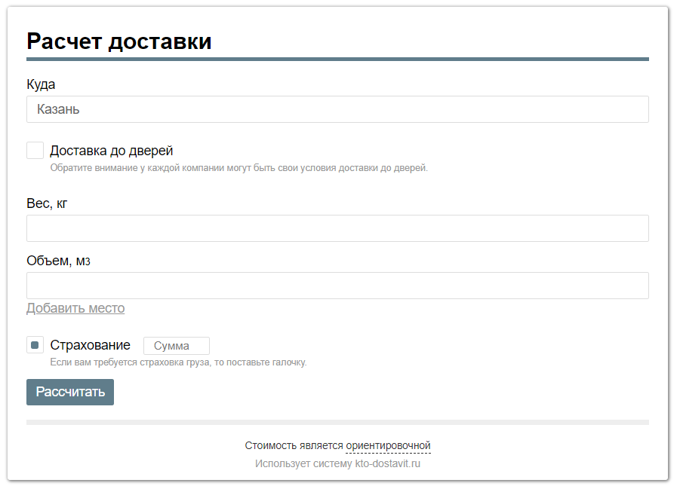The width and height of the screenshot is (680, 489).
Task: Click the Страхование label text
Action: pos(91,345)
